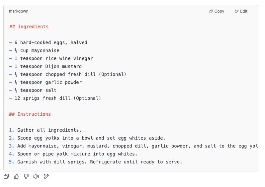Image resolution: width=265 pixels, height=187 pixels.
Task: Click the 'Garnish with dill sprigs' step
Action: (96, 162)
